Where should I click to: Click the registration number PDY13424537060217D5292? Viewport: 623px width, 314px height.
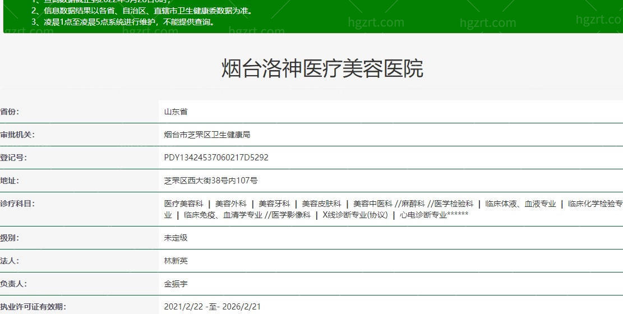[x=216, y=158]
